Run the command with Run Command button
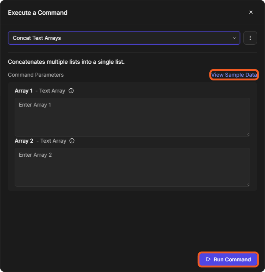This screenshot has height=272, width=265. tap(228, 259)
